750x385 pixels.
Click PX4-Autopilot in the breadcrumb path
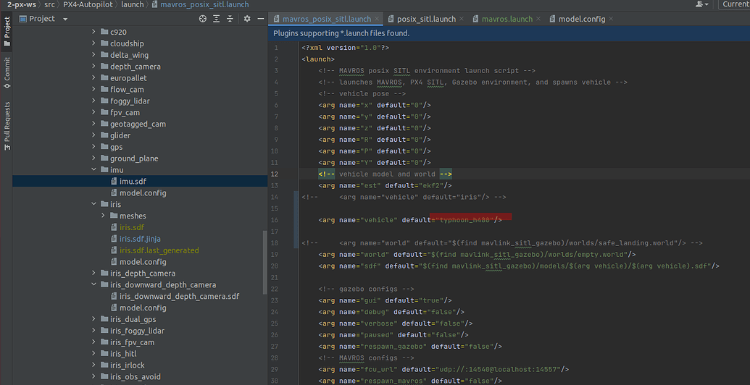(88, 4)
